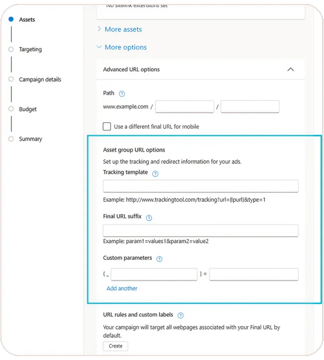Select the Budget step circle
The height and width of the screenshot is (360, 324).
(11, 109)
